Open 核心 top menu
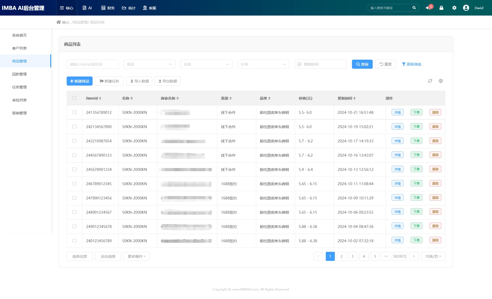The image size is (492, 299). click(x=67, y=8)
